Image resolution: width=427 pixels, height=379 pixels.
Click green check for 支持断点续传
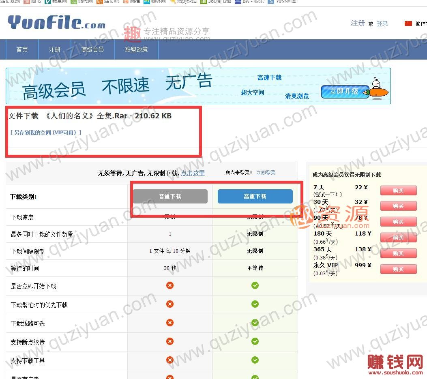tap(255, 341)
